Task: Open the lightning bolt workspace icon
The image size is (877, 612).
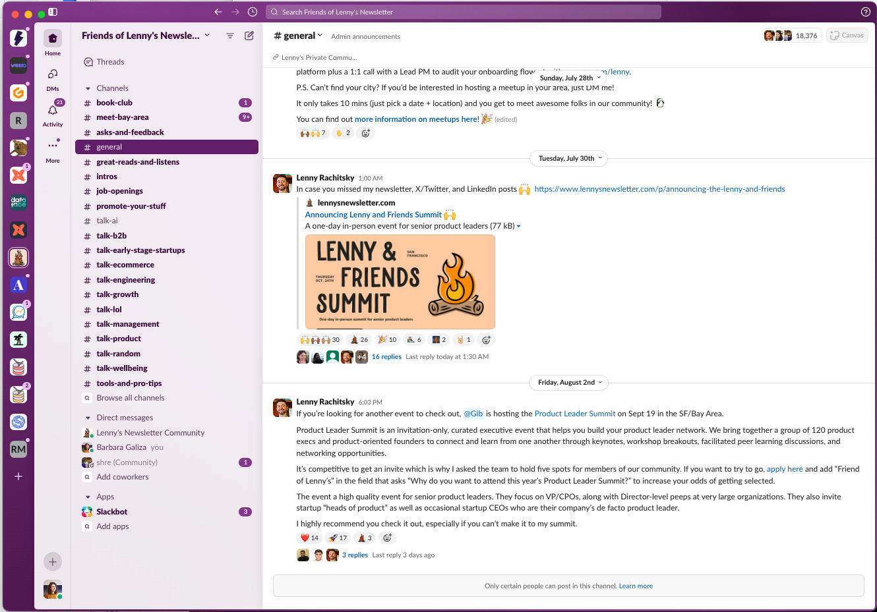Action: pos(18,38)
